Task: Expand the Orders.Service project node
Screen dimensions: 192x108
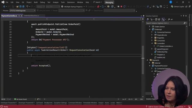Action: coord(149,26)
